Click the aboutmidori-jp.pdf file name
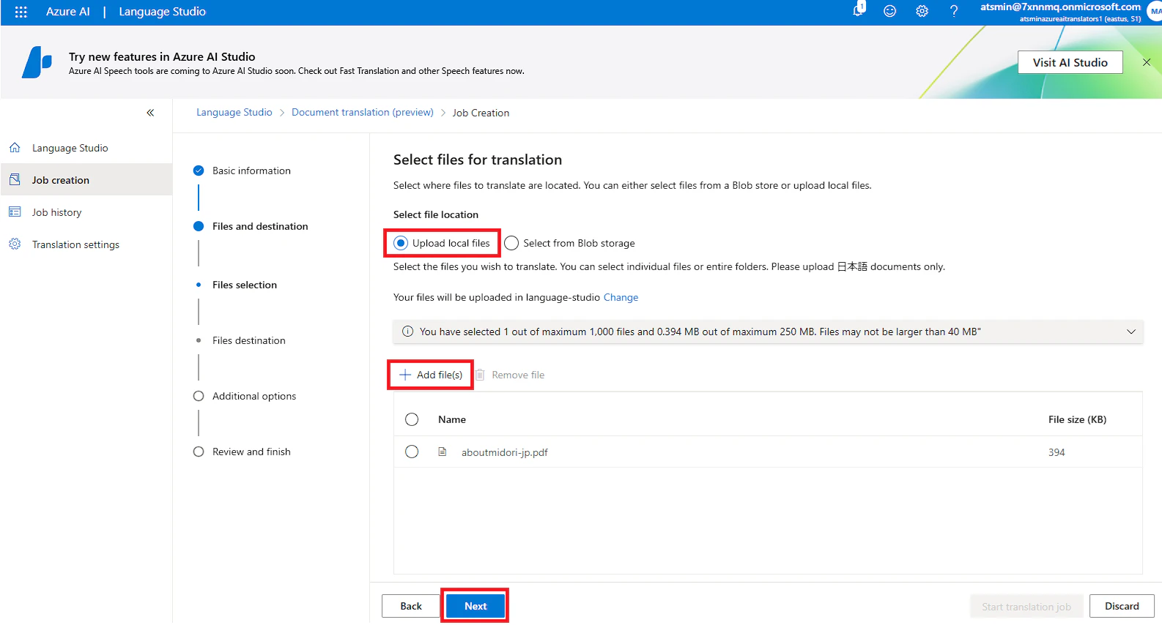 [505, 452]
